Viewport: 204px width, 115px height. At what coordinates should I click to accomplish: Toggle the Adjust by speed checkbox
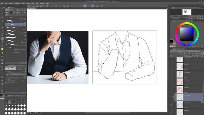coord(6,83)
